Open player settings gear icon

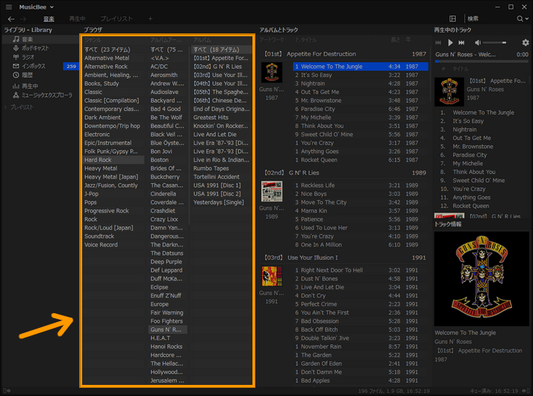pyautogui.click(x=526, y=42)
